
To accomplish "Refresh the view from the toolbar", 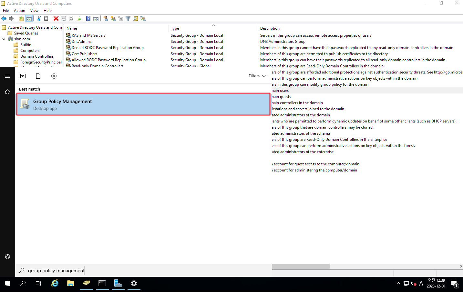I will point(71,19).
